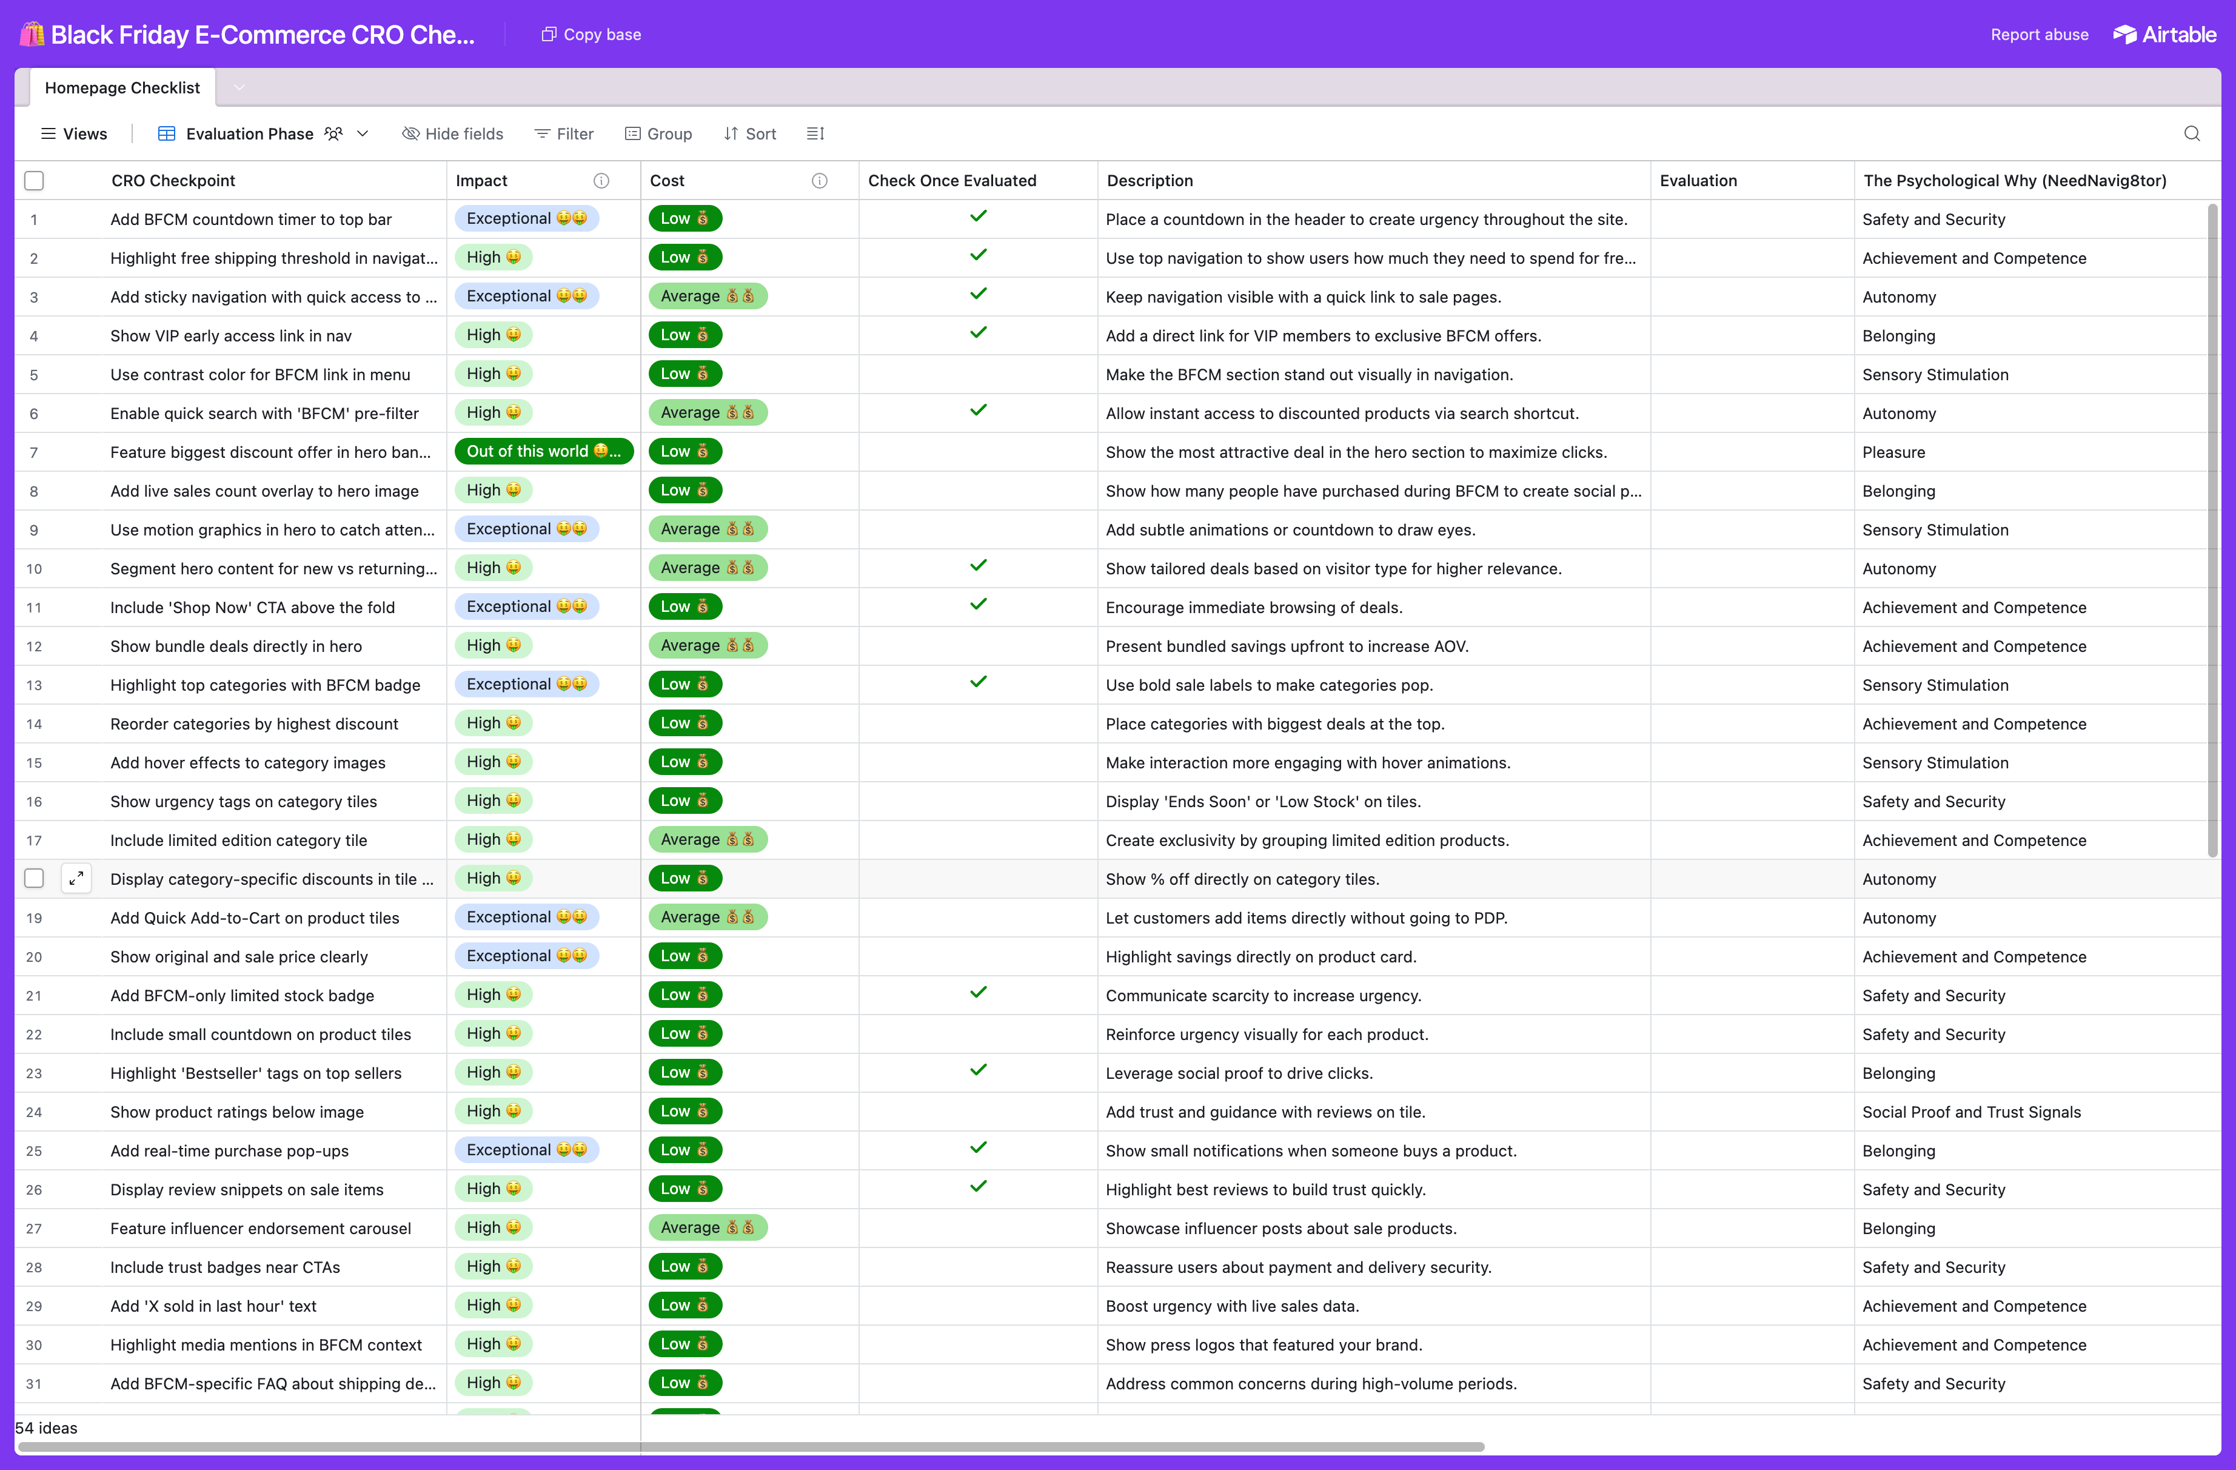Click the vertical scrollbar on right
Screen dimensions: 2236x1470
(2212, 531)
